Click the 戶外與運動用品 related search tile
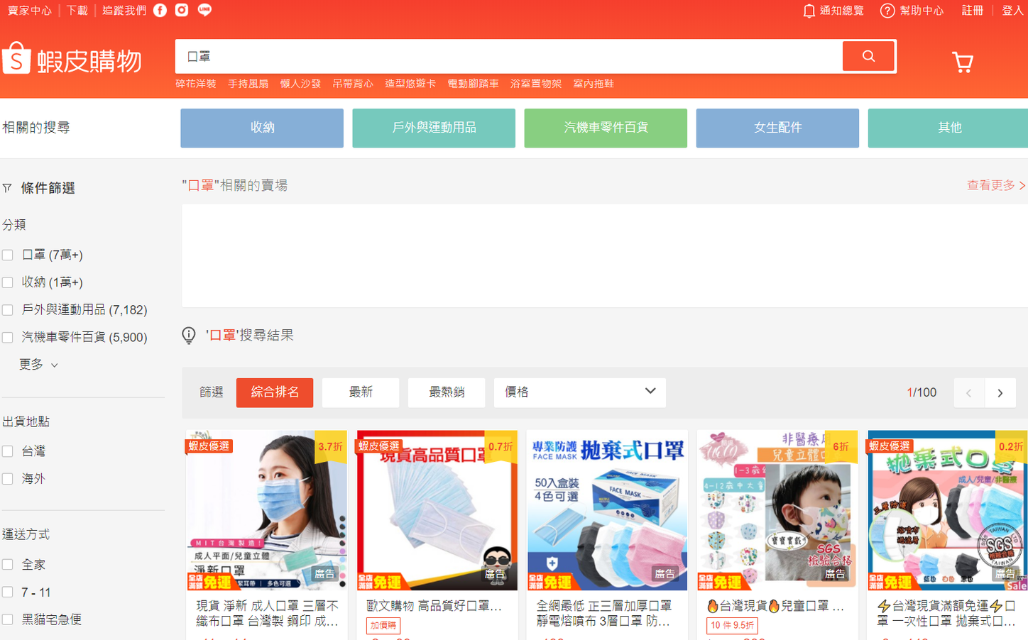This screenshot has width=1028, height=640. pyautogui.click(x=434, y=128)
